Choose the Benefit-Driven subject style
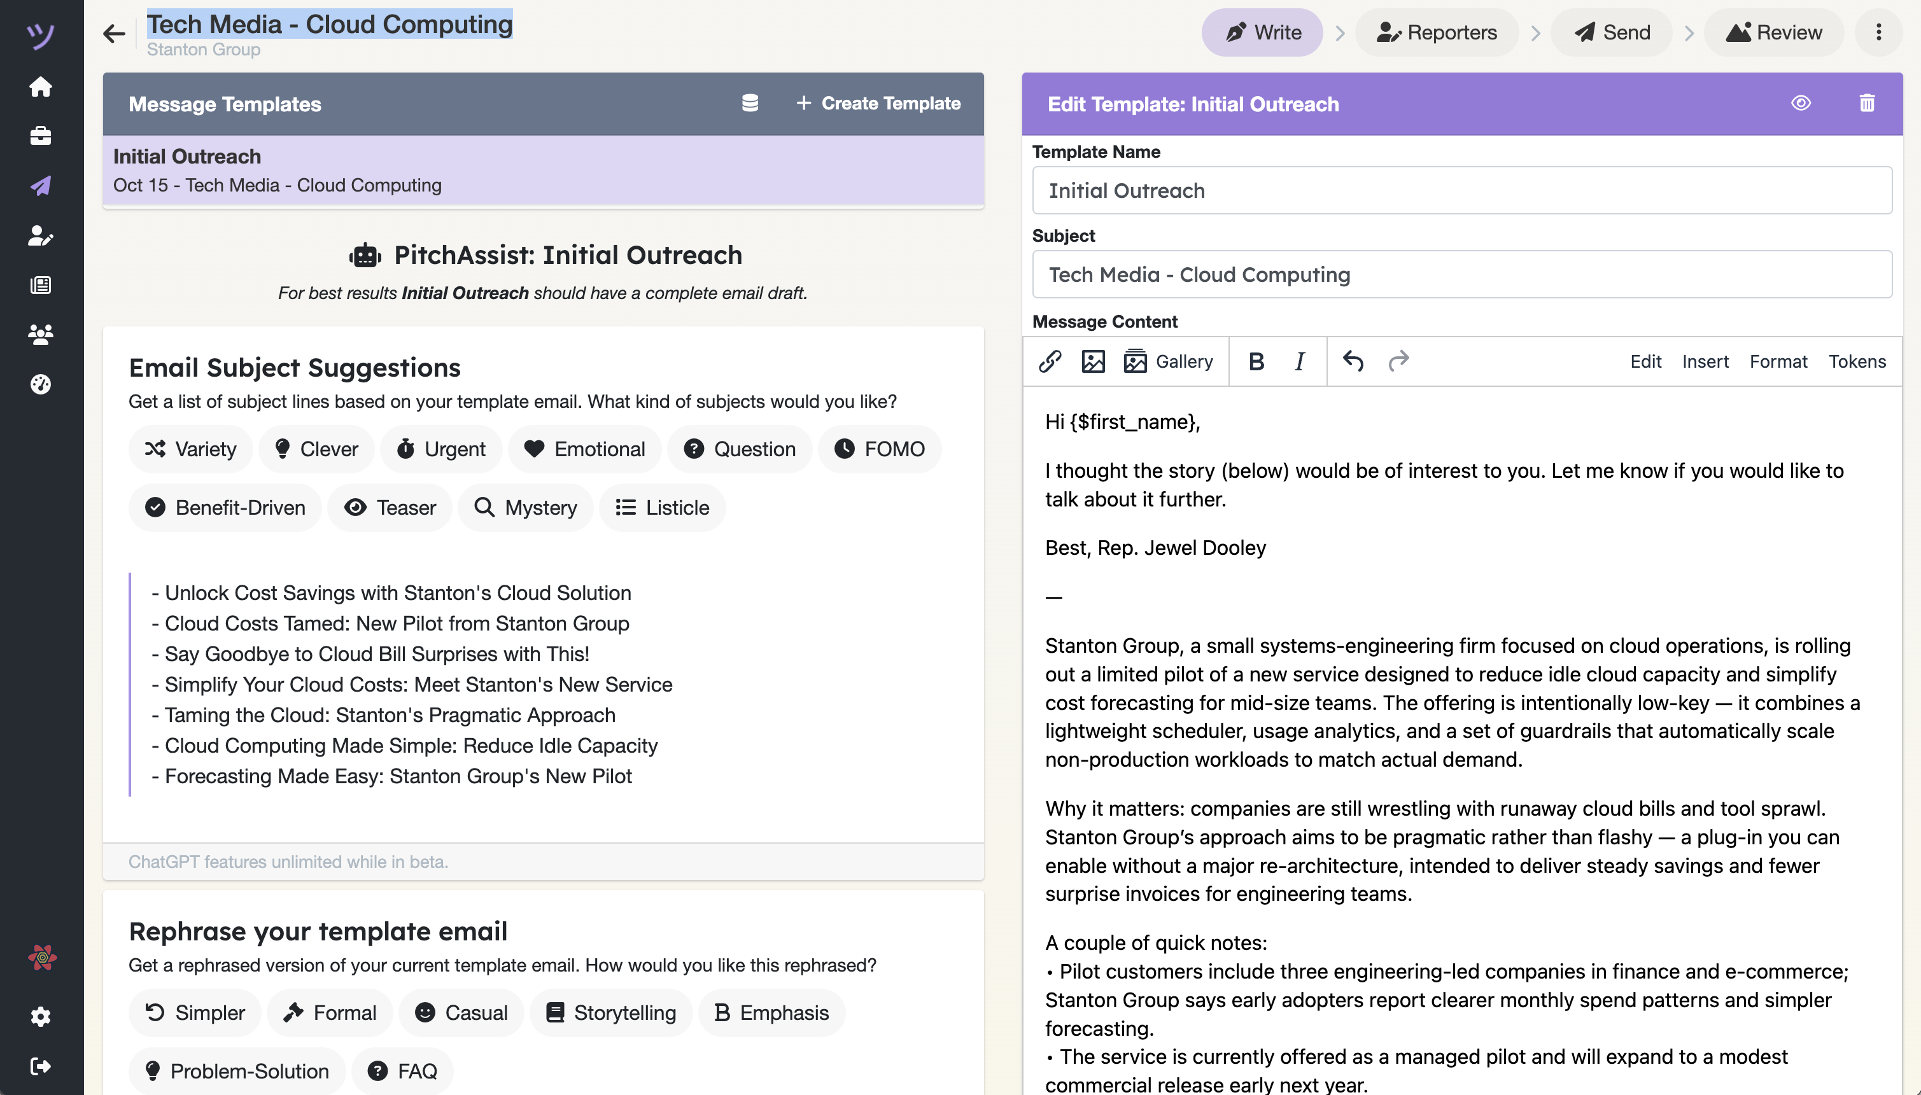 coord(225,508)
